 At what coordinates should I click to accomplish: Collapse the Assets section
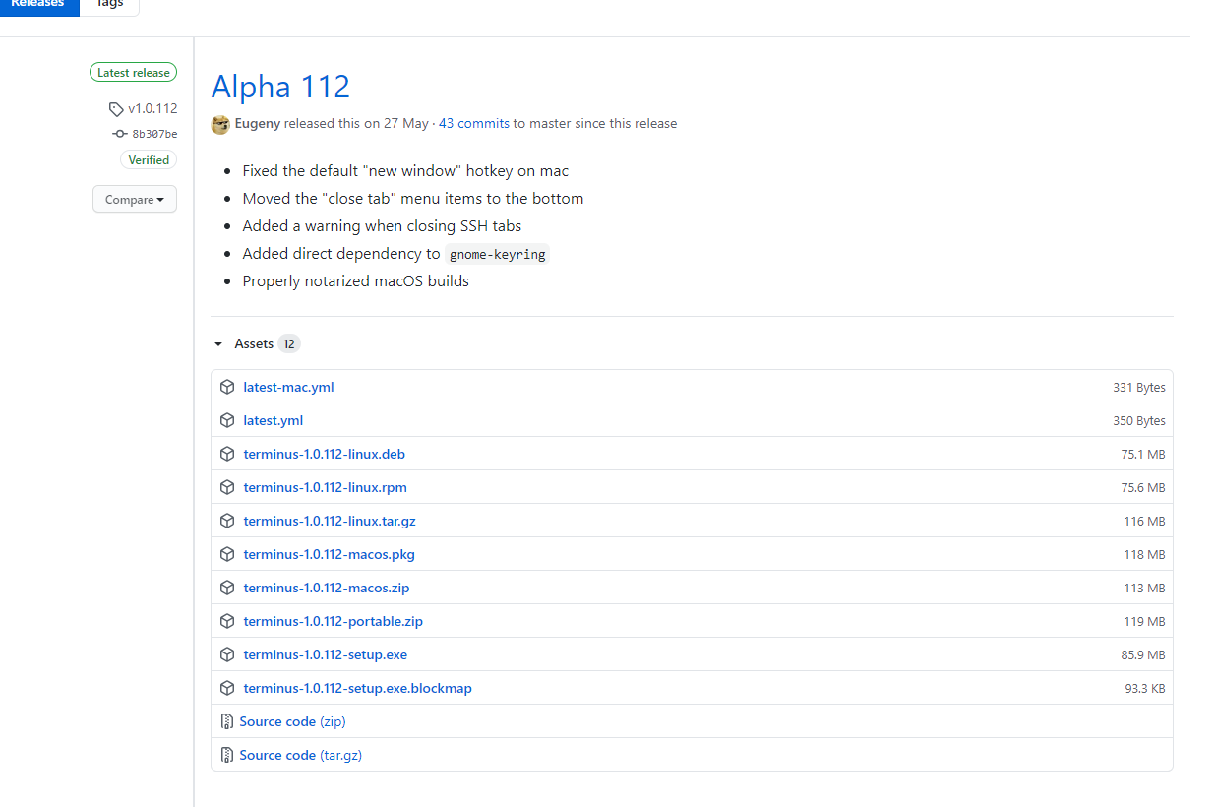(218, 343)
